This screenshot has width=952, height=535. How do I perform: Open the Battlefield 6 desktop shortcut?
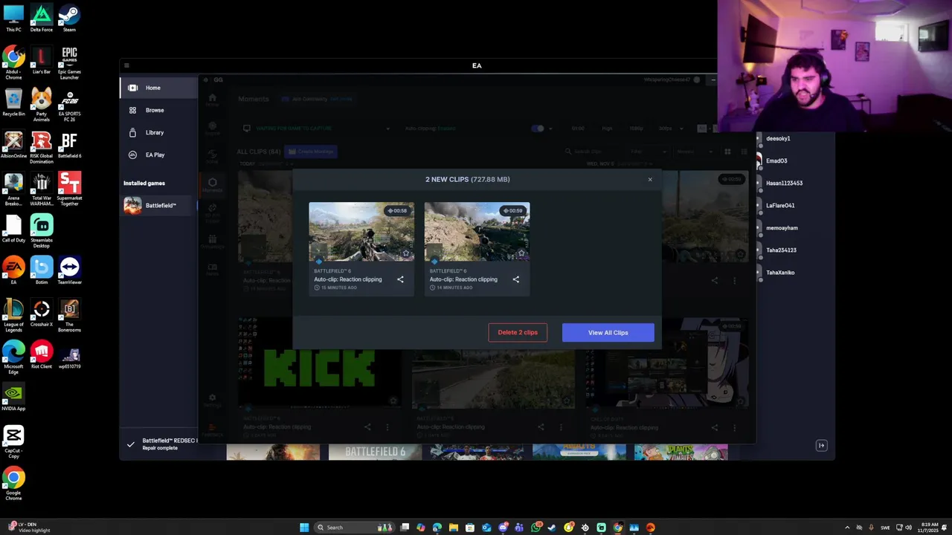[x=69, y=146]
